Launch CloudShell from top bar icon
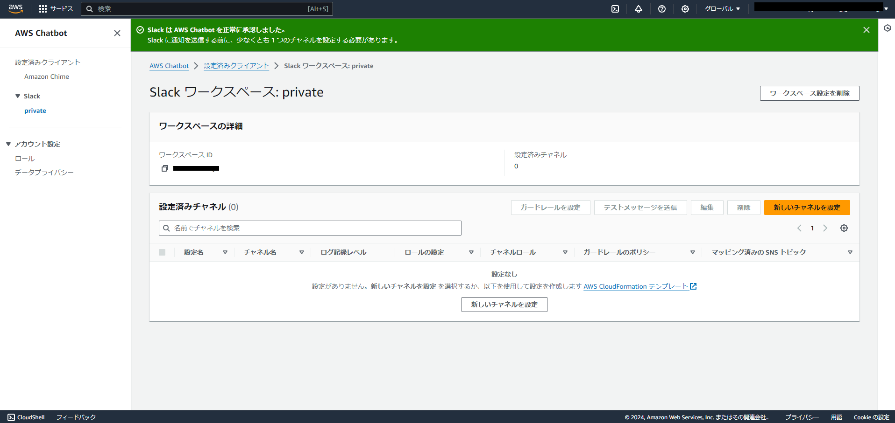Viewport: 895px width, 423px height. coord(615,9)
